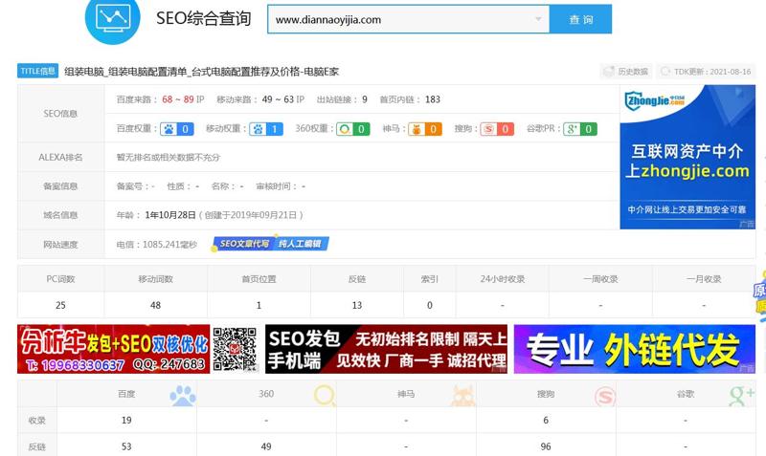Click the 360 column magnifier icon
The image size is (766, 456).
[x=325, y=395]
